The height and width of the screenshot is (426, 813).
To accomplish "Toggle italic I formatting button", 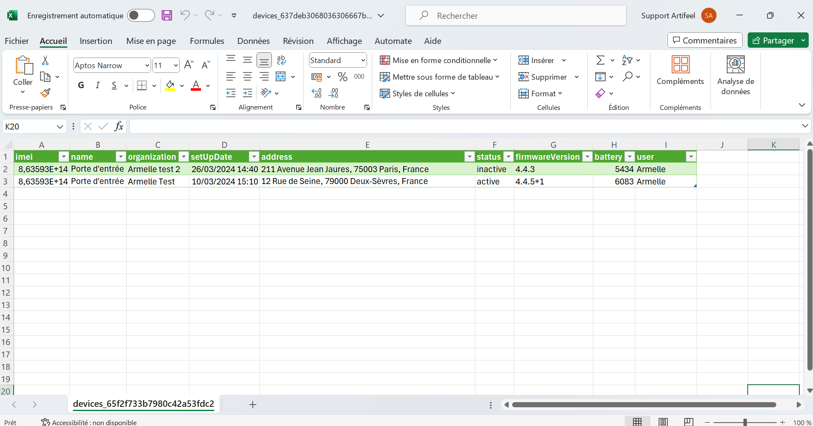I will tap(98, 85).
